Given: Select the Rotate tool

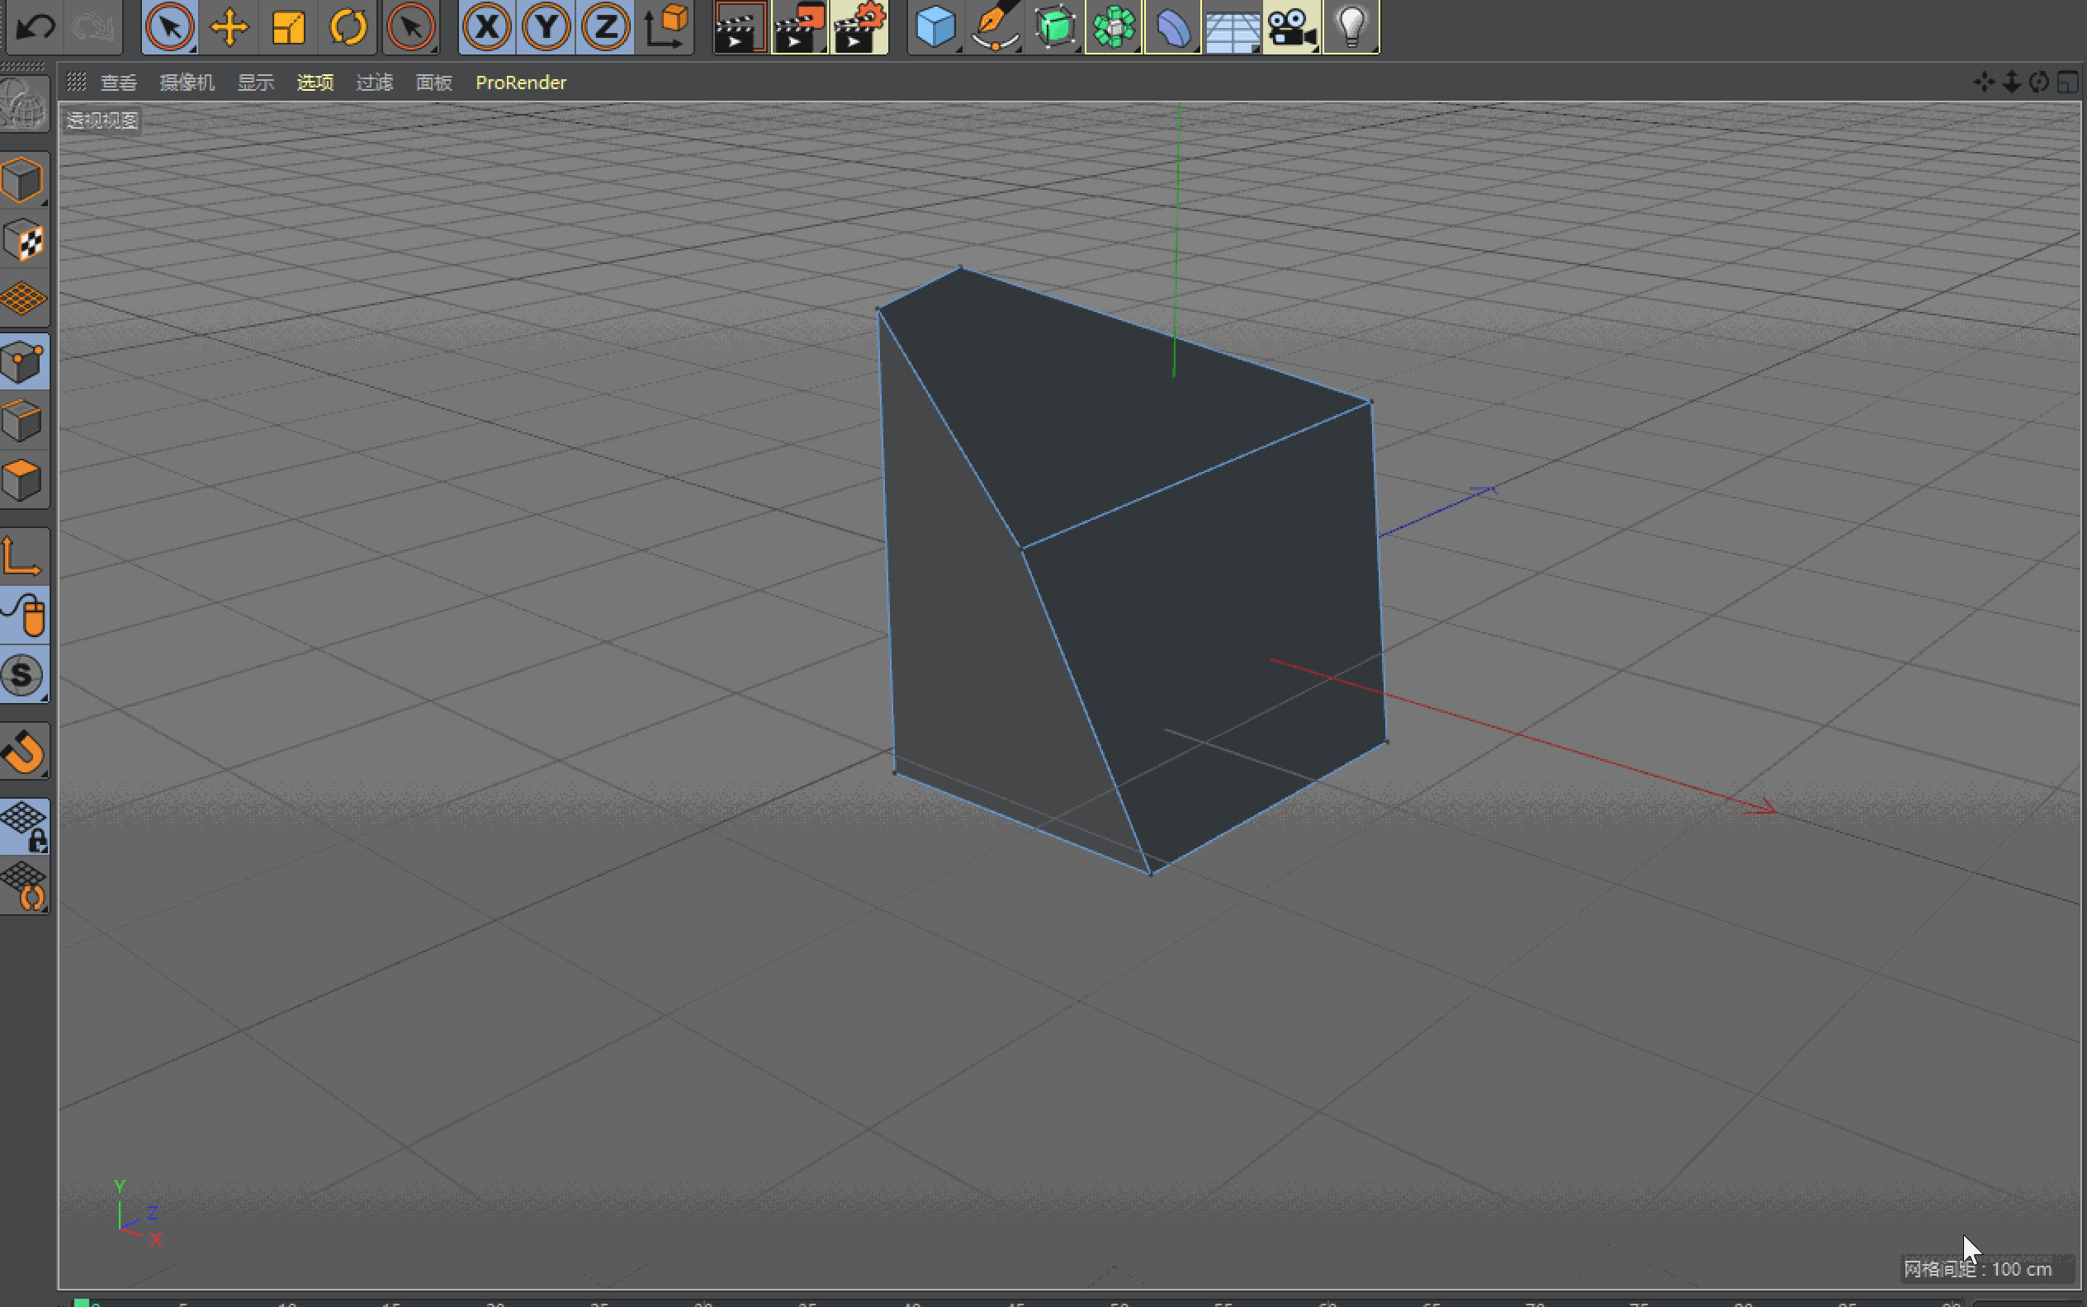Looking at the screenshot, I should click(348, 26).
